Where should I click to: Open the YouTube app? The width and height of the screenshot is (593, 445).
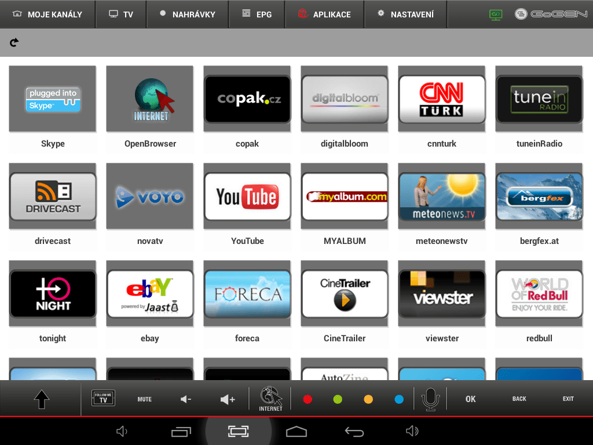pyautogui.click(x=247, y=196)
